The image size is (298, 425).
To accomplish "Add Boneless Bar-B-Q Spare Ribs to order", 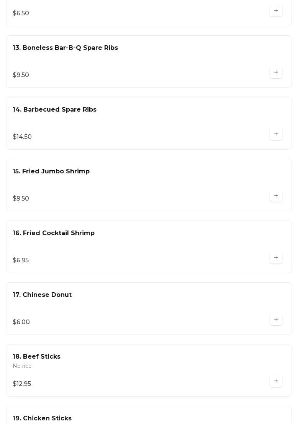I will tap(276, 72).
